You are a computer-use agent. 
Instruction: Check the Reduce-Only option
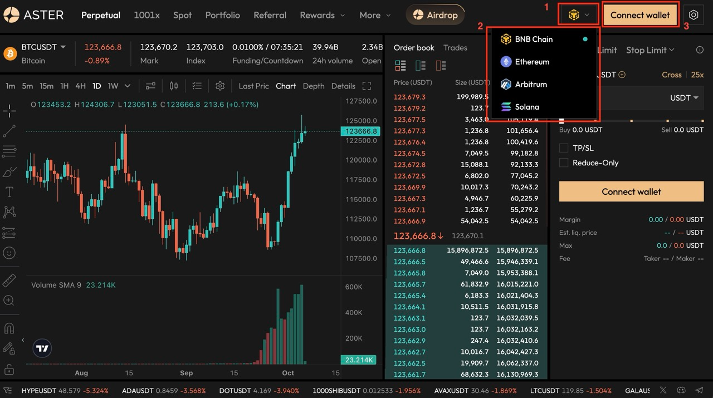click(564, 163)
